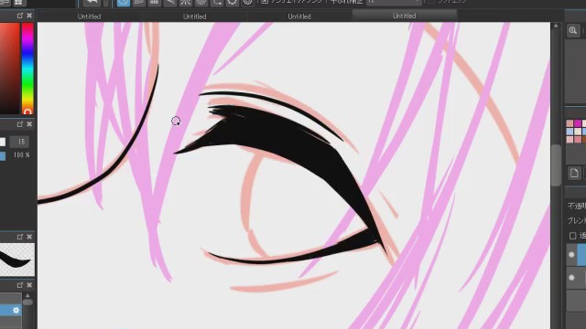Toggle the Anti-aliasing checkbox
The width and height of the screenshot is (586, 329).
[265, 2]
